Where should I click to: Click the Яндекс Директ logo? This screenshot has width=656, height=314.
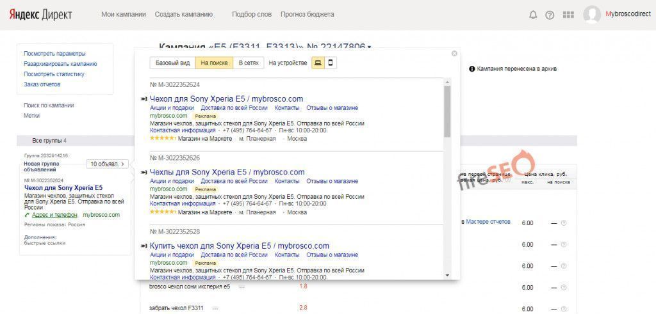tap(41, 15)
